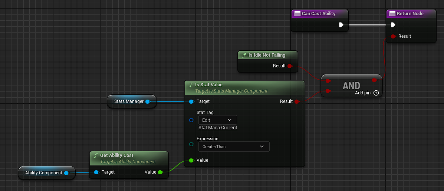Viewport: 444px width, 191px height.
Task: Click the Return Node execution input pin
Action: coord(393,25)
